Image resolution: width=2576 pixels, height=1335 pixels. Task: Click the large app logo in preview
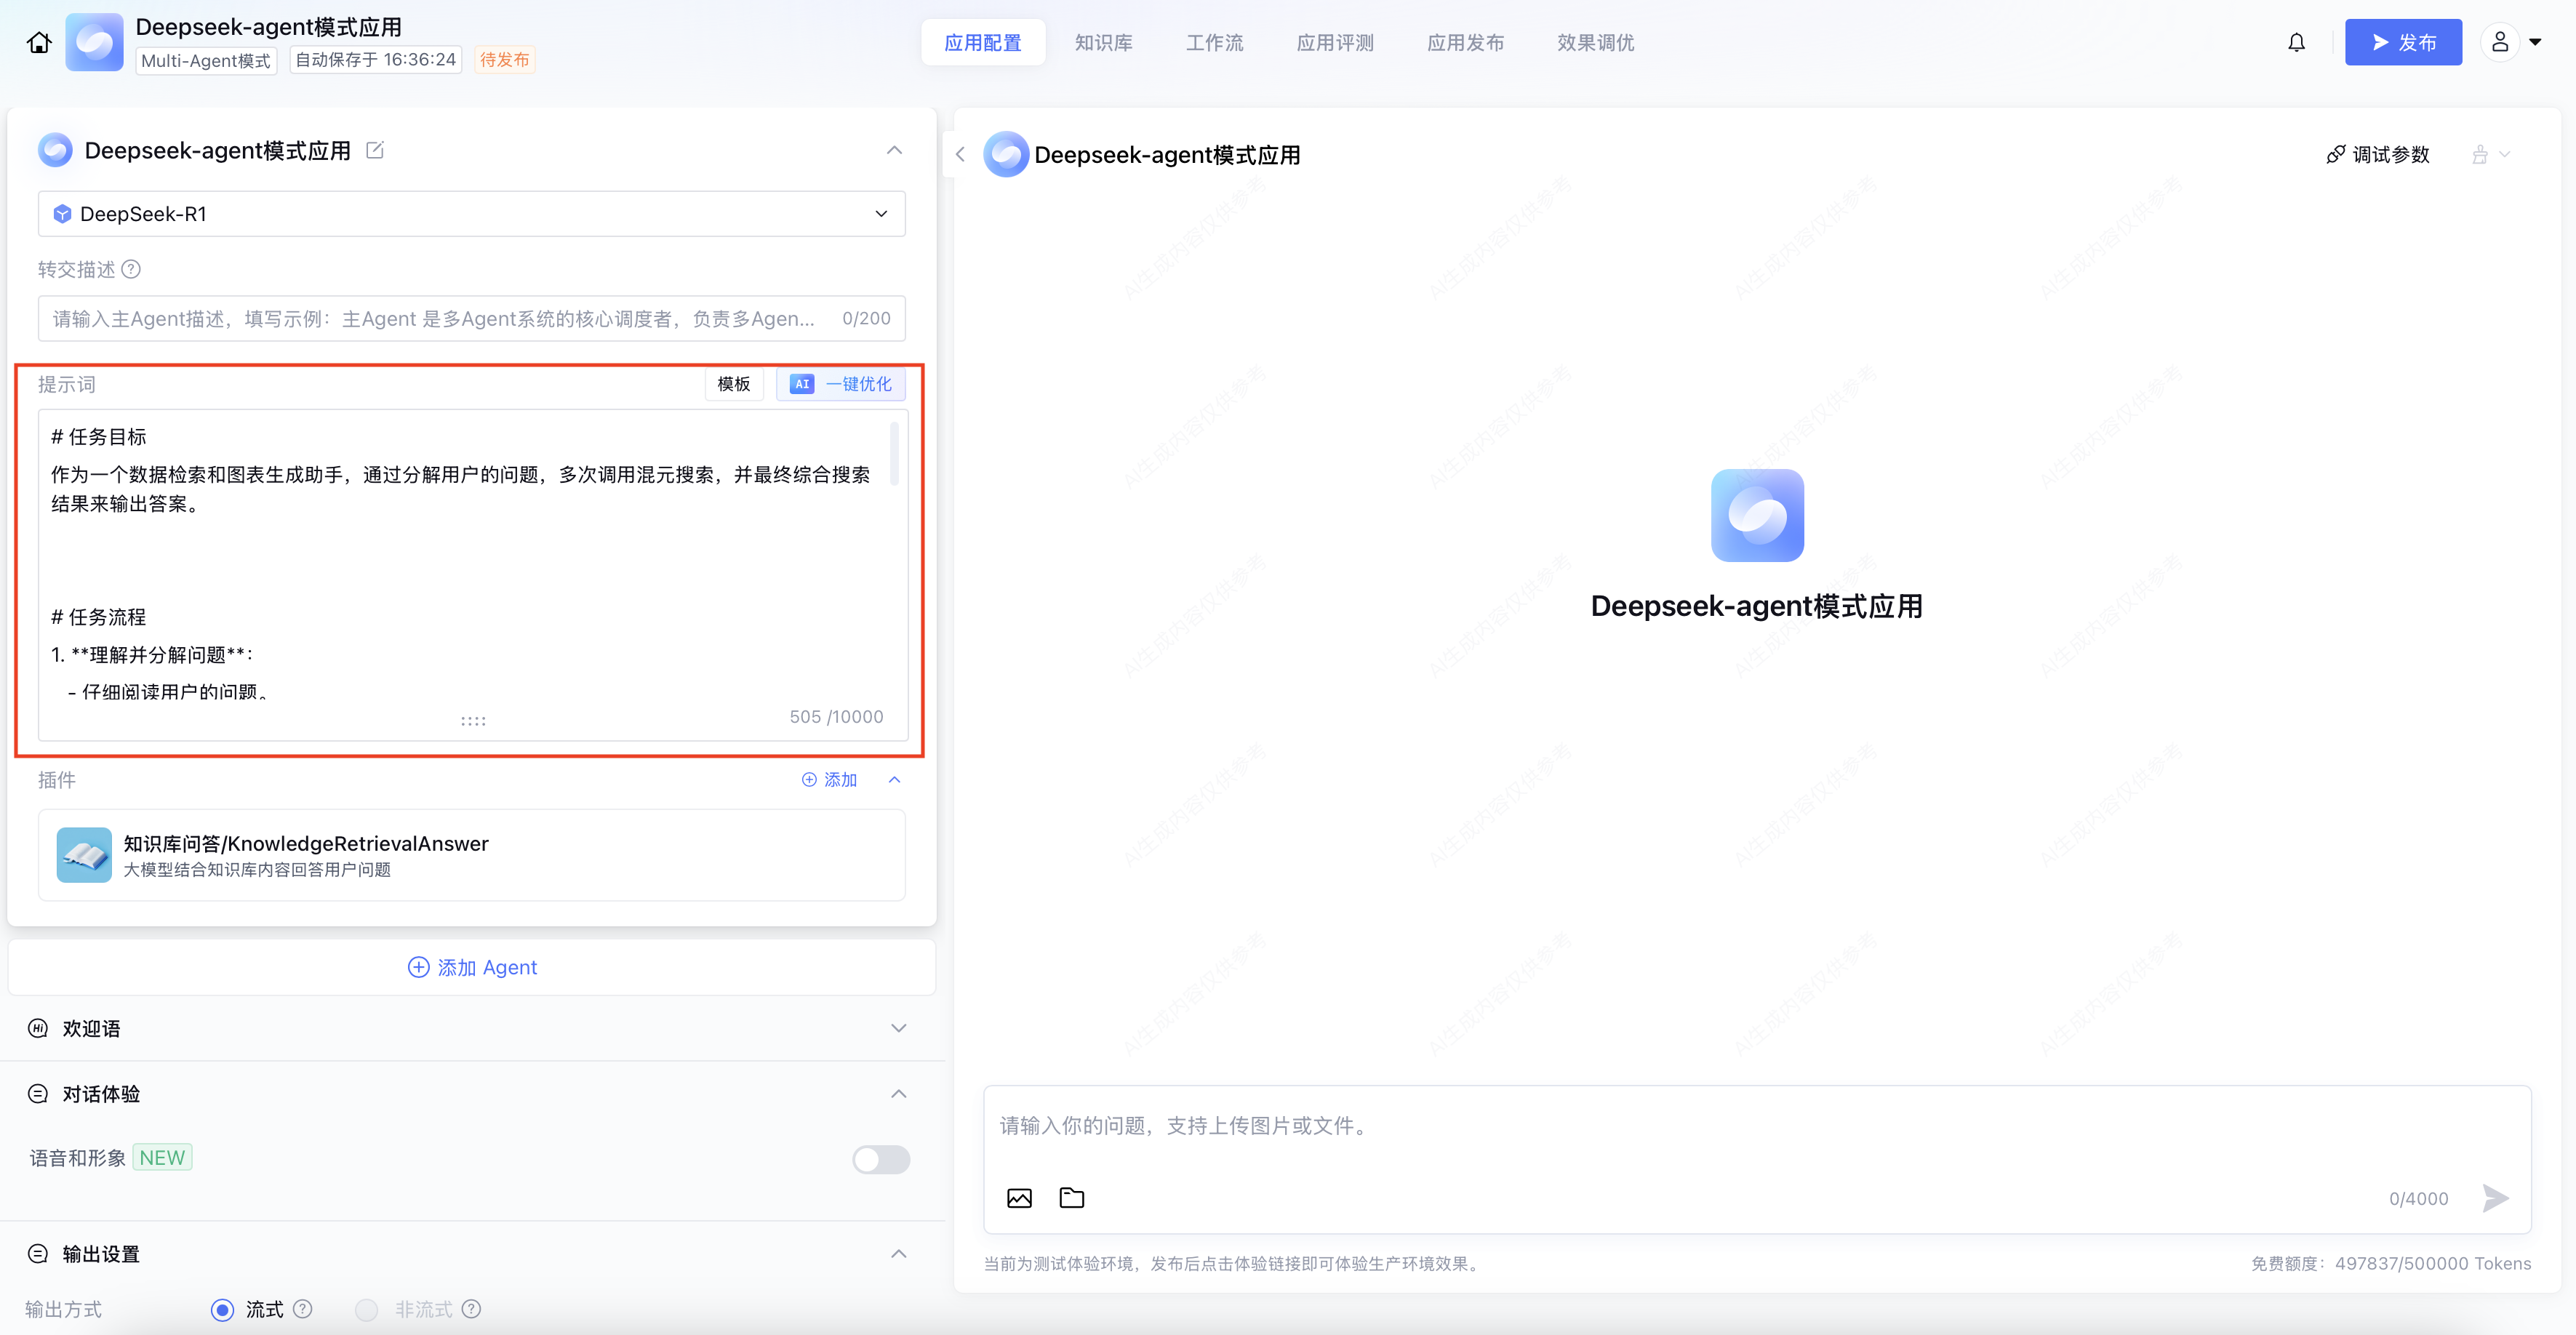pyautogui.click(x=1757, y=515)
